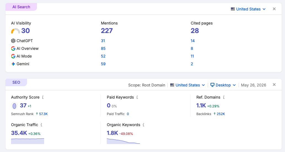
Task: Click the Desktop monitor icon
Action: pyautogui.click(x=212, y=85)
